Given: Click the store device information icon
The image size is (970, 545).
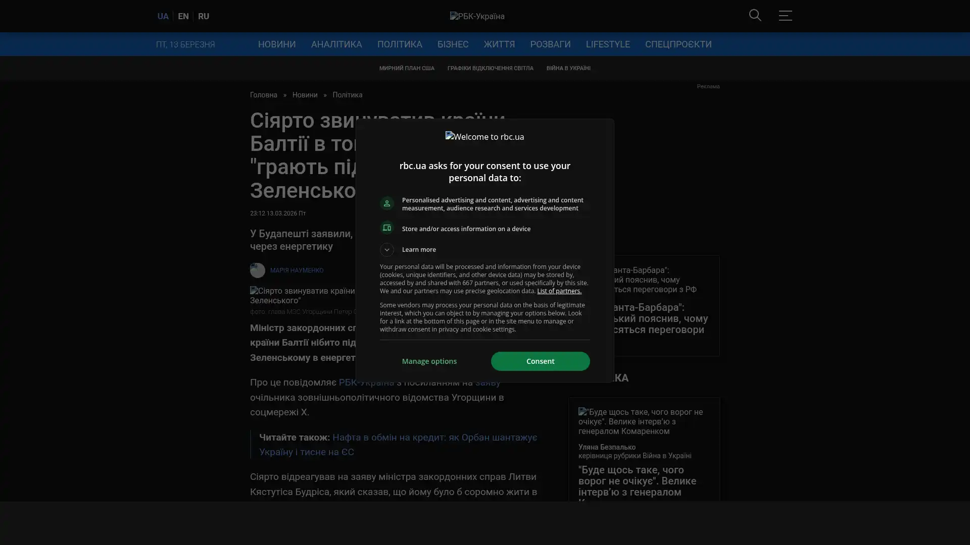Looking at the screenshot, I should 386,228.
